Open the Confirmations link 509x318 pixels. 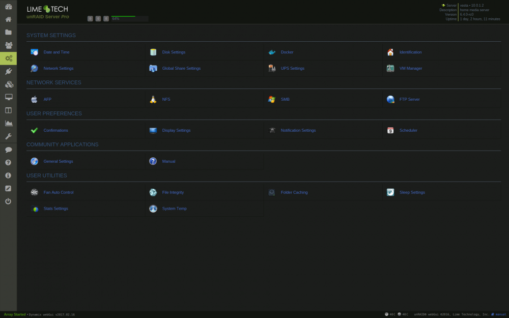point(56,130)
